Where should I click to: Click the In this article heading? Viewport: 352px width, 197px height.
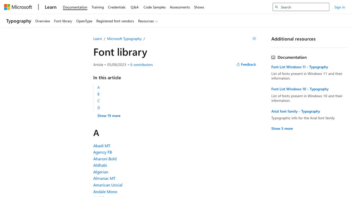107,78
